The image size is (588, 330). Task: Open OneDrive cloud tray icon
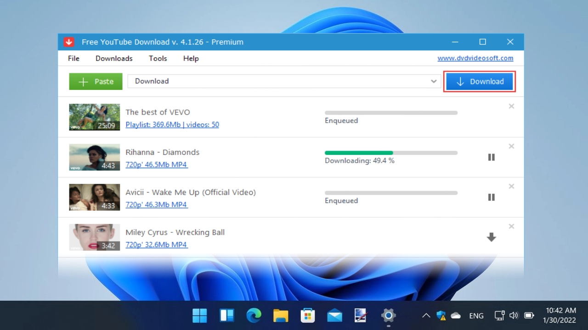pyautogui.click(x=456, y=315)
